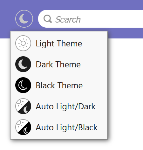Screen dimensions: 143x150
Task: Click the split Auto Light/Black icon
Action: tap(23, 127)
